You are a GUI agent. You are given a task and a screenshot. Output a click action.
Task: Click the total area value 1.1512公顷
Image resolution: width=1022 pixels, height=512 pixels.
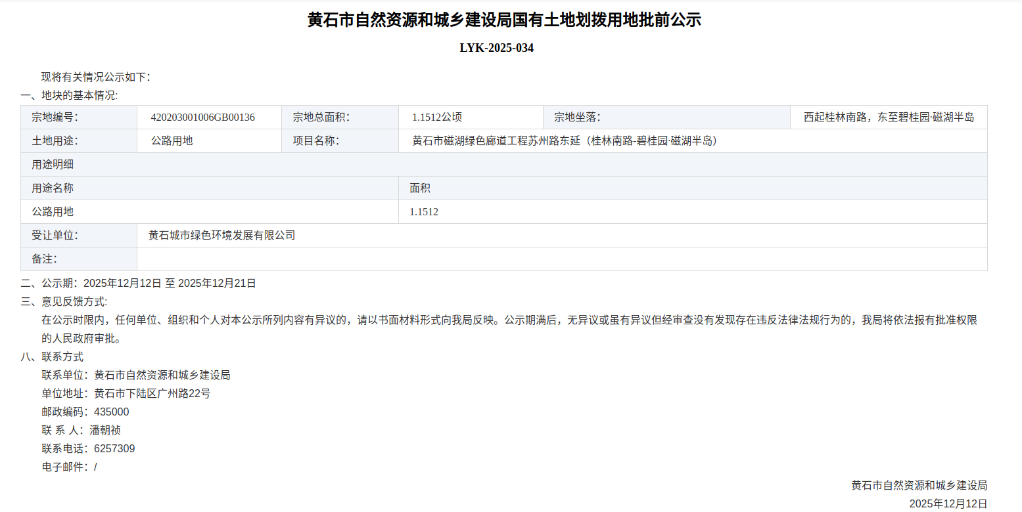coord(437,117)
